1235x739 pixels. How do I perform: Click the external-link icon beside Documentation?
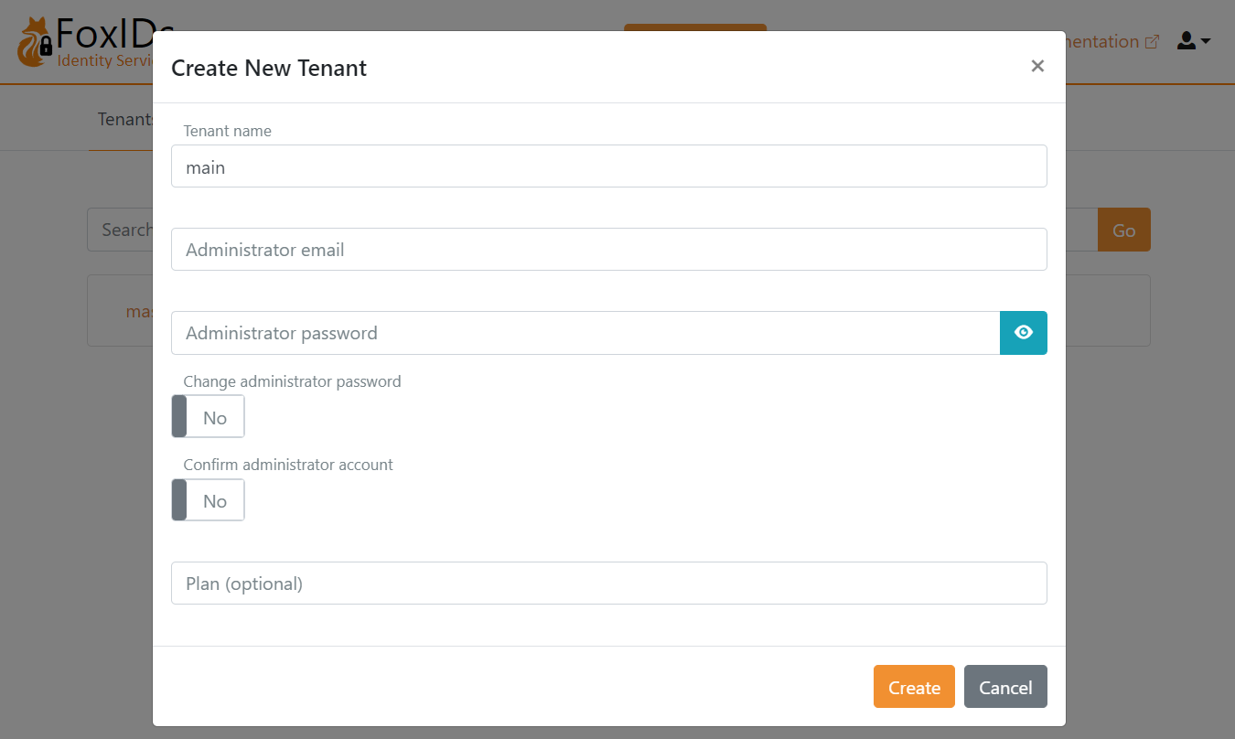tap(1153, 41)
